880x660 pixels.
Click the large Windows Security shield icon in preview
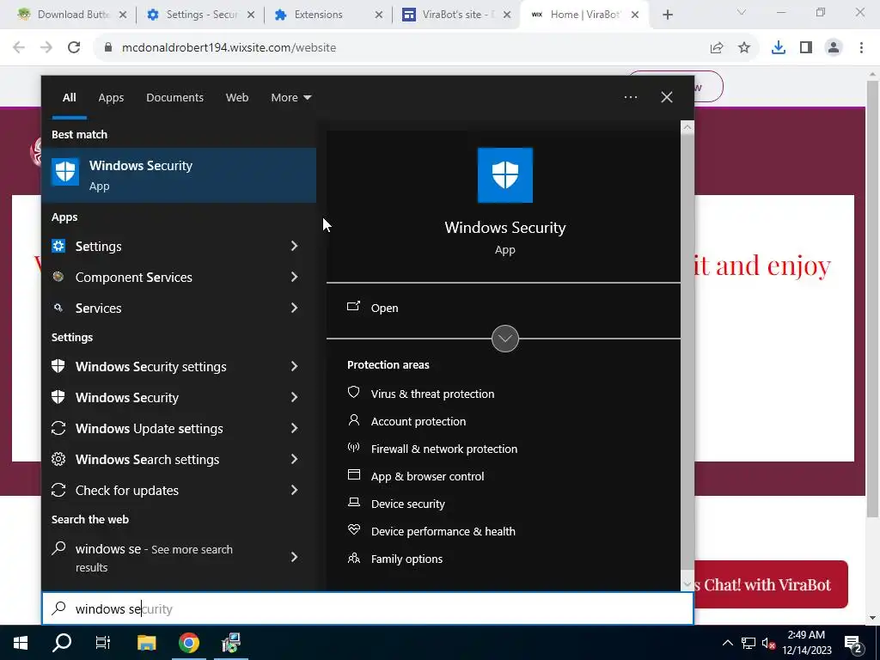click(x=504, y=175)
